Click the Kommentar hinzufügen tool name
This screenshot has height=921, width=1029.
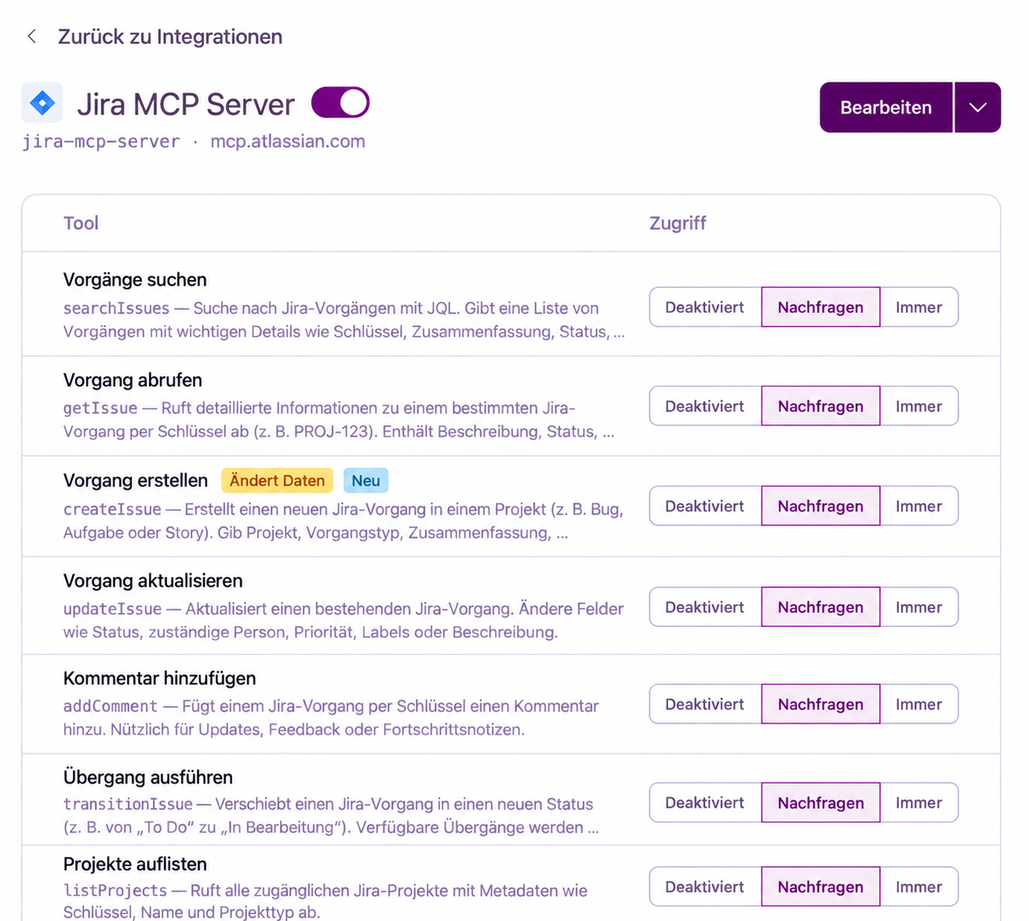[159, 678]
